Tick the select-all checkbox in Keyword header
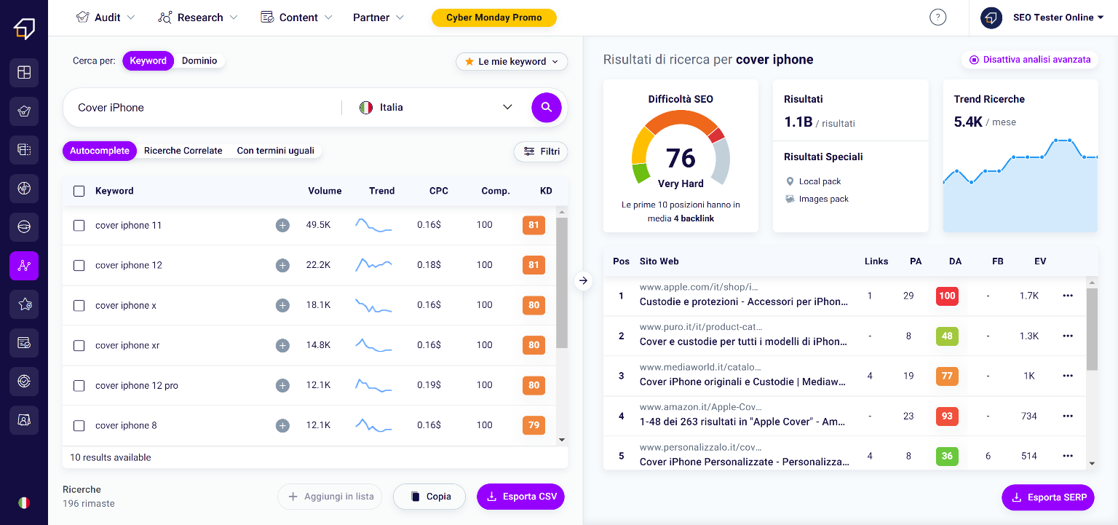The height and width of the screenshot is (525, 1118). tap(79, 192)
